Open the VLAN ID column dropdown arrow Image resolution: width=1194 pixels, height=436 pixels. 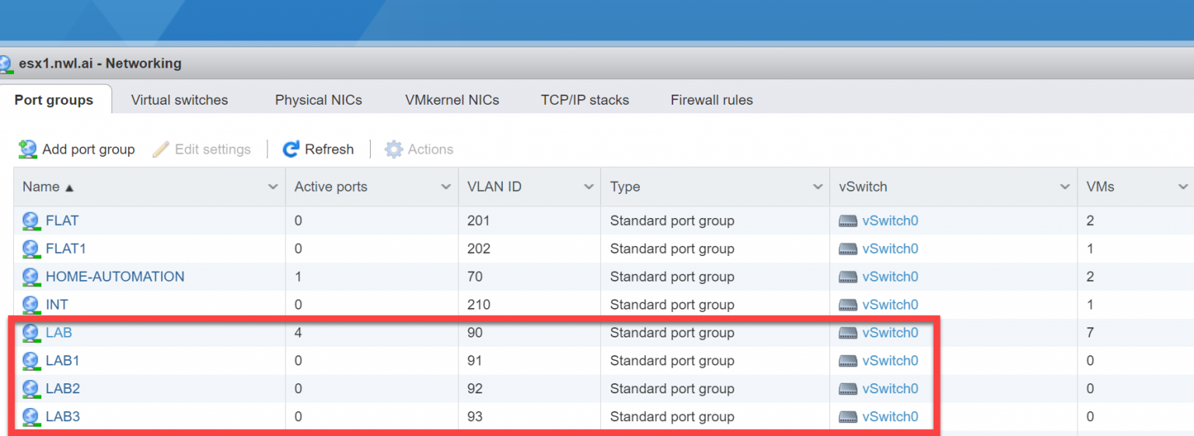point(589,187)
